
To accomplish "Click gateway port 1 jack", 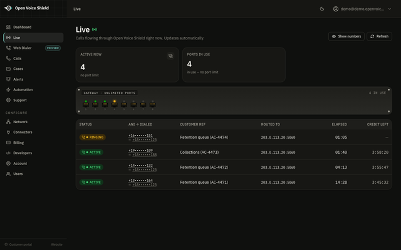I will click(86, 104).
